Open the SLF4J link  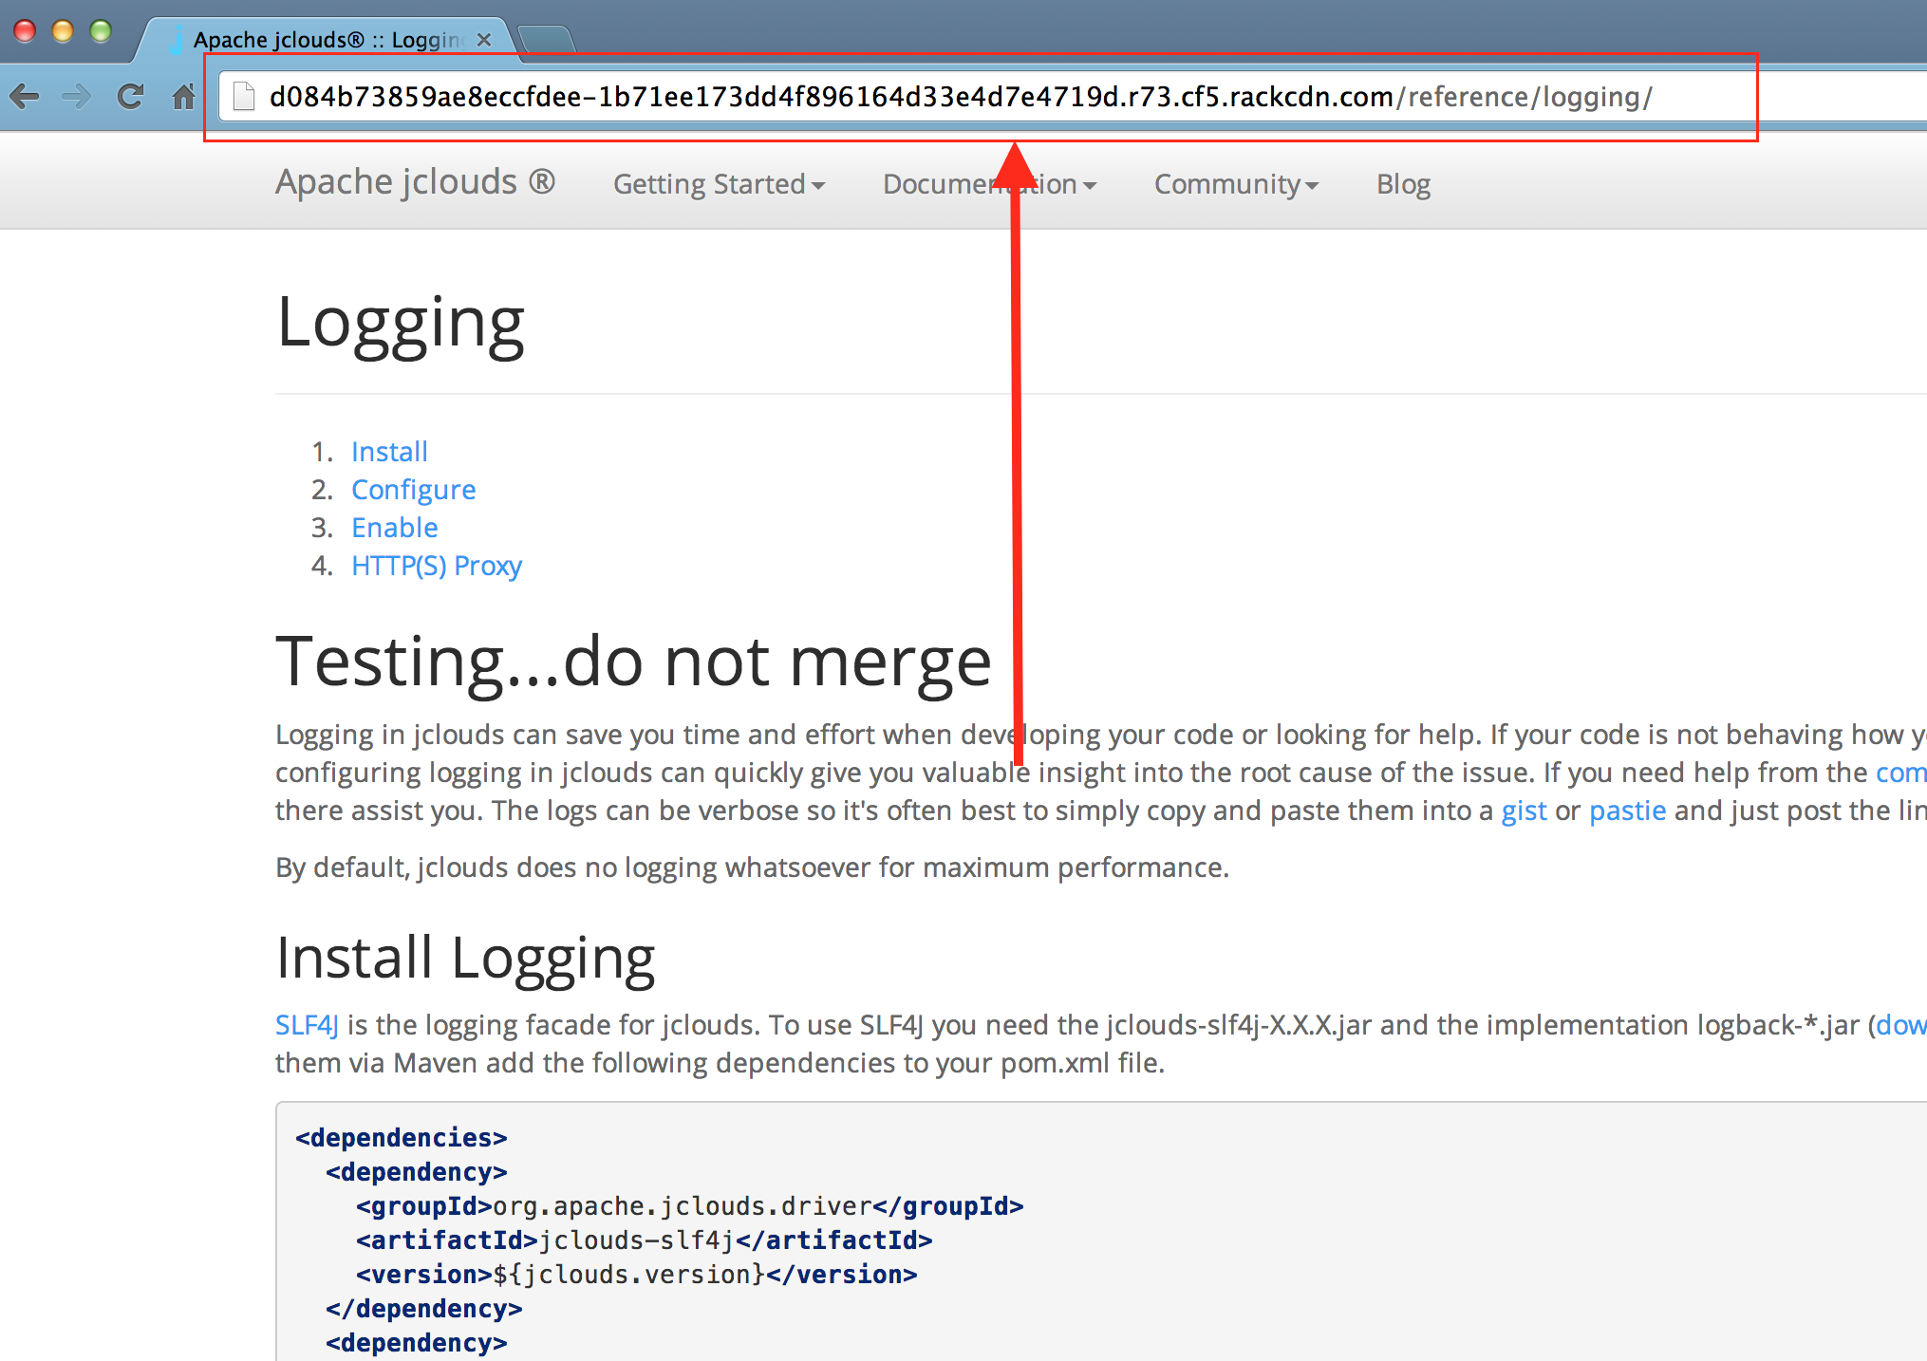(x=306, y=1025)
